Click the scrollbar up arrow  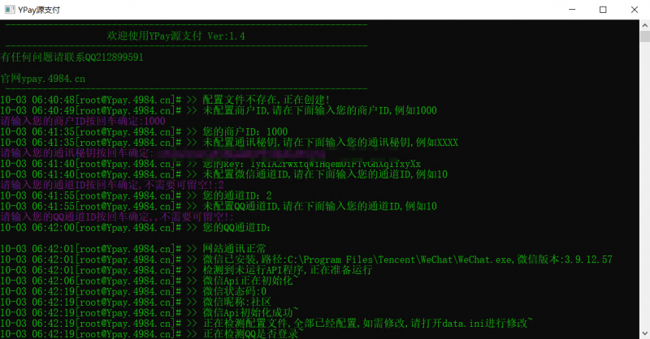644,25
